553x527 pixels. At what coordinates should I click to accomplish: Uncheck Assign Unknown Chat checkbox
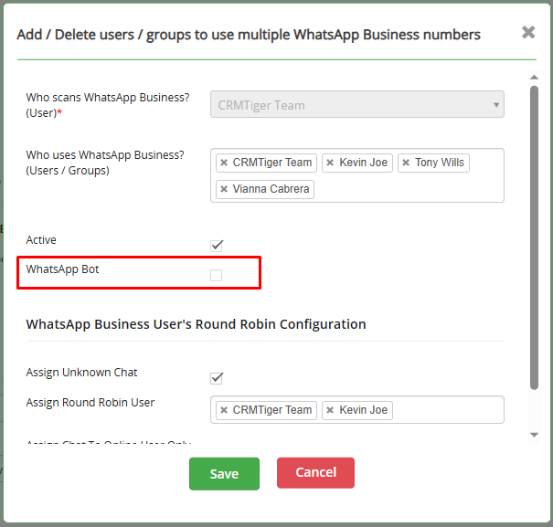tap(217, 378)
